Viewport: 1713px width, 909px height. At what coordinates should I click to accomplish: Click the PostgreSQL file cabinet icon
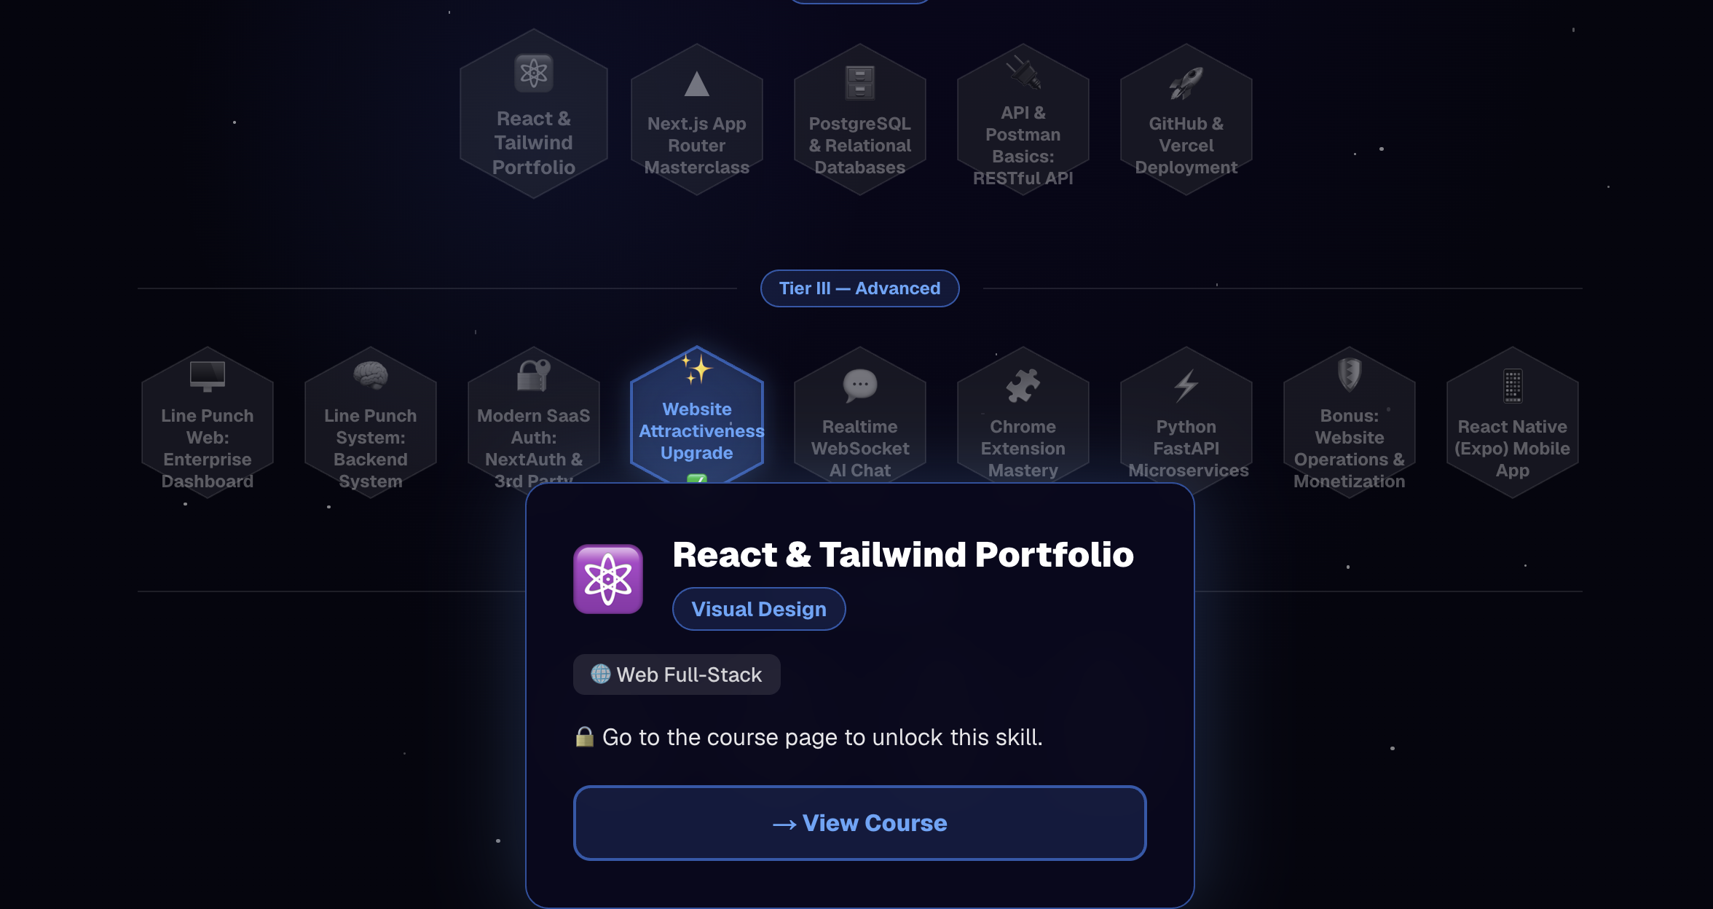[x=860, y=83]
